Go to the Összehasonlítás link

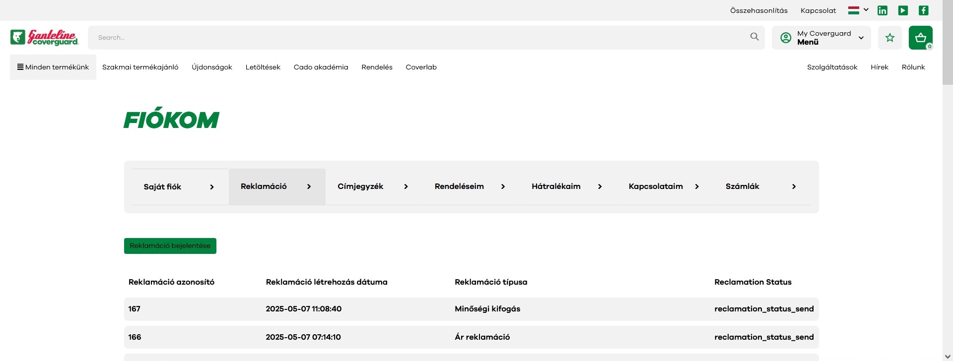[x=758, y=10]
